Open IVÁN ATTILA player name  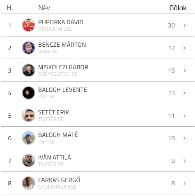point(55,157)
